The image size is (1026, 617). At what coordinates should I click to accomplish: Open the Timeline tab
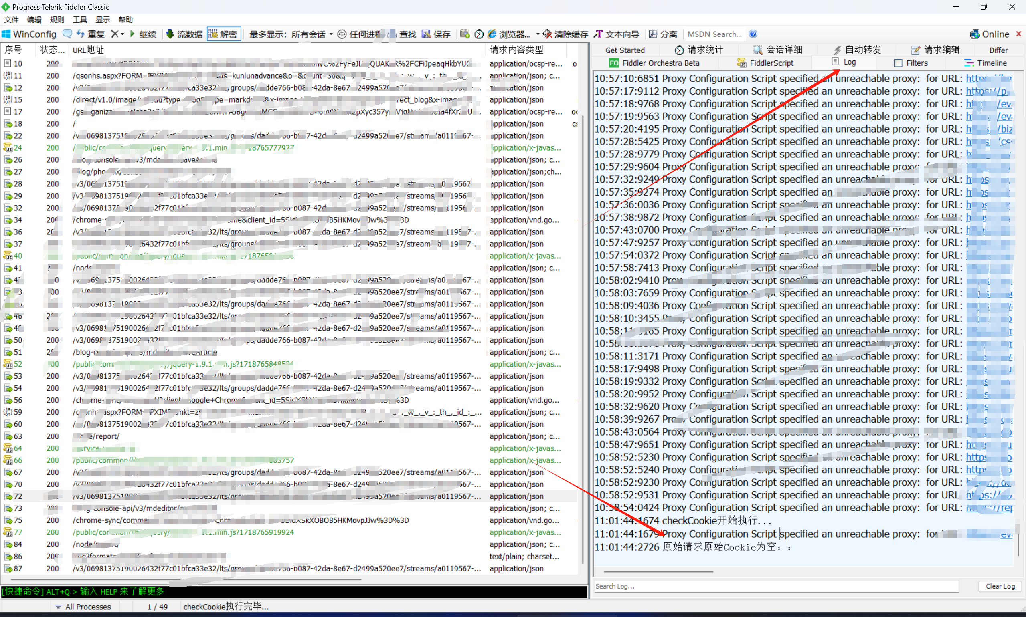pos(985,63)
